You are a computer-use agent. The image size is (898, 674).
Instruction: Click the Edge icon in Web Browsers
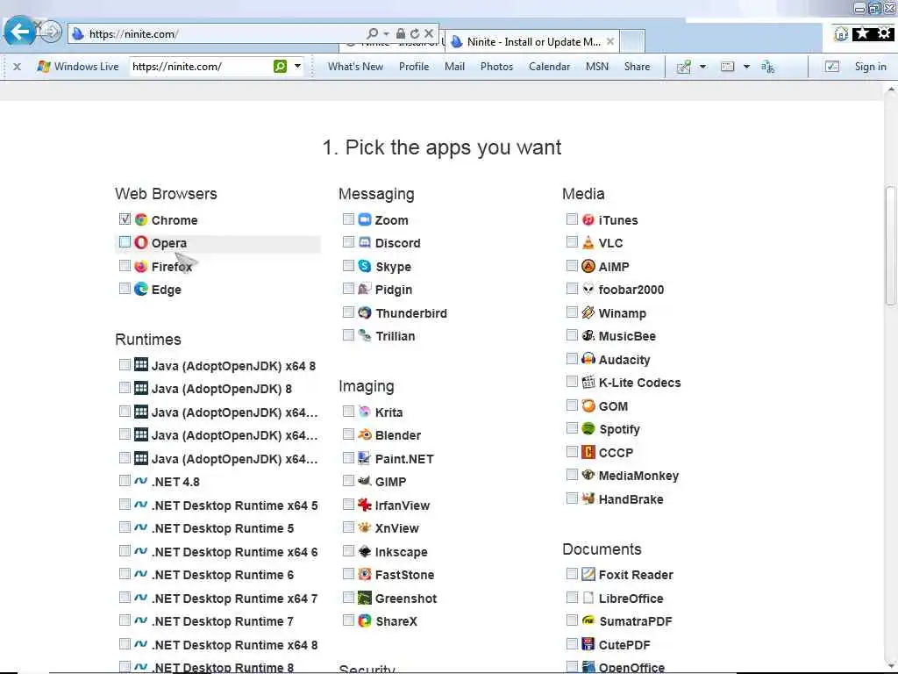pos(141,289)
